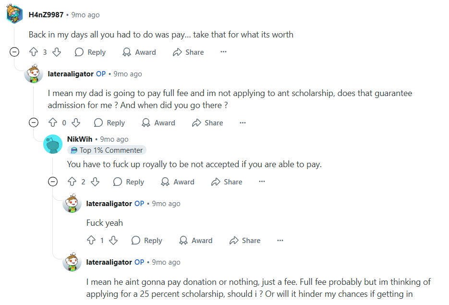Open more options on H4nZ9987's comment

coord(223,52)
